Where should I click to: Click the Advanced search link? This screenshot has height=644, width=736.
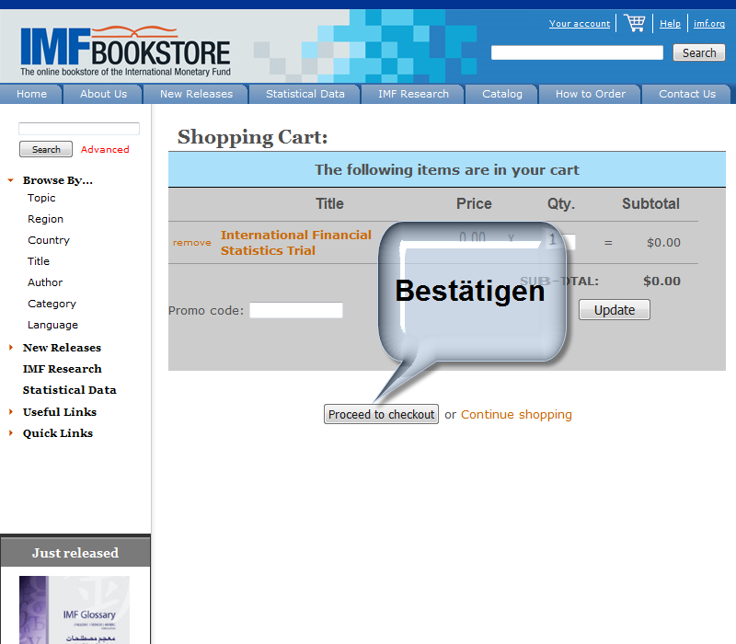click(x=105, y=150)
